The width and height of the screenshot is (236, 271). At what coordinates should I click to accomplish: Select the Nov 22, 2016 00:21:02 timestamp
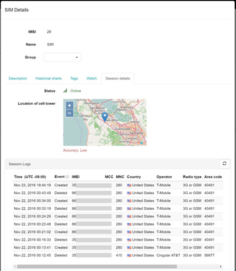pos(32,232)
